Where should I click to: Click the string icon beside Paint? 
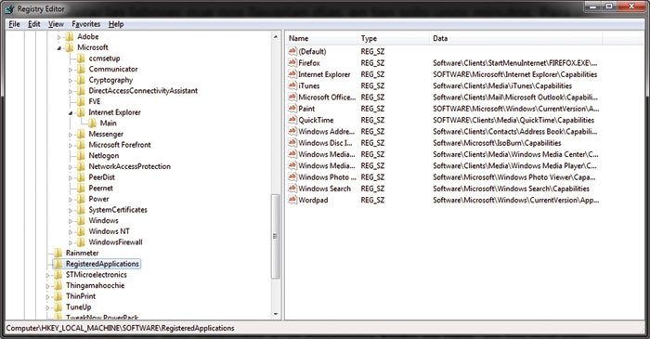pos(292,109)
